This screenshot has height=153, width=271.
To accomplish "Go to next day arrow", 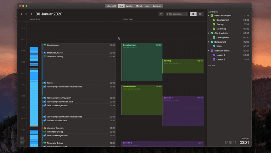I will click(31, 14).
